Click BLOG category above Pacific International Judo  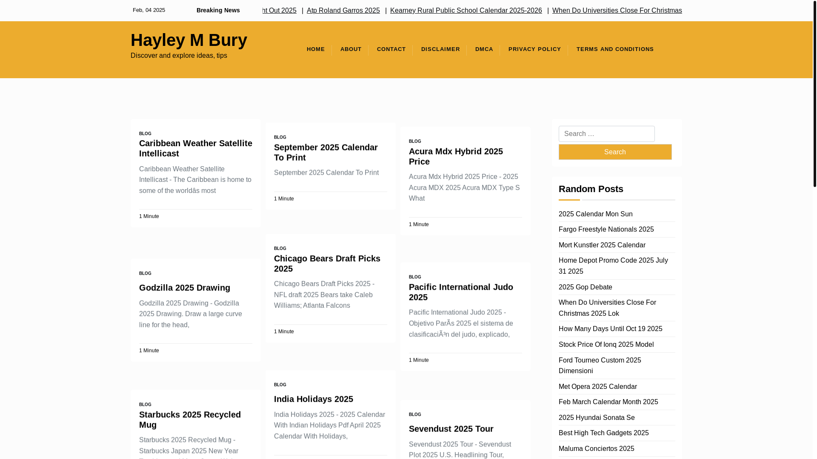pyautogui.click(x=415, y=277)
